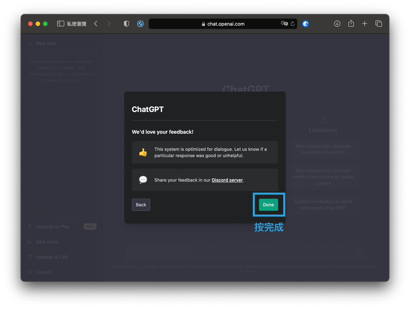Click 'Limited knowledge of world' card
This screenshot has height=309, width=410.
coord(323,205)
